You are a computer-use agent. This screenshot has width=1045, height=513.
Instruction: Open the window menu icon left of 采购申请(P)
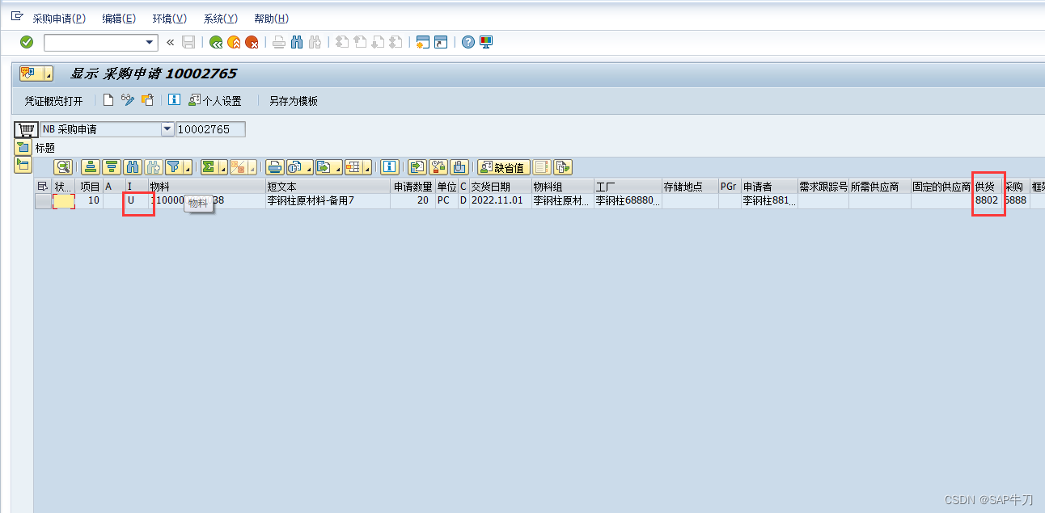[x=16, y=17]
